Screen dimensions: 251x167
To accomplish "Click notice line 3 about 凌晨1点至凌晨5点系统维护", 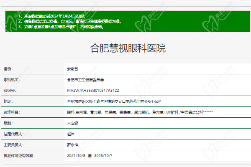I will coord(61,27).
